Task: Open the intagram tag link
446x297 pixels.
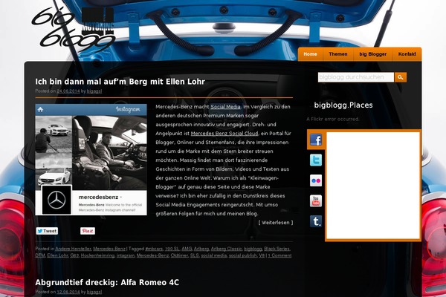Action: (x=126, y=255)
